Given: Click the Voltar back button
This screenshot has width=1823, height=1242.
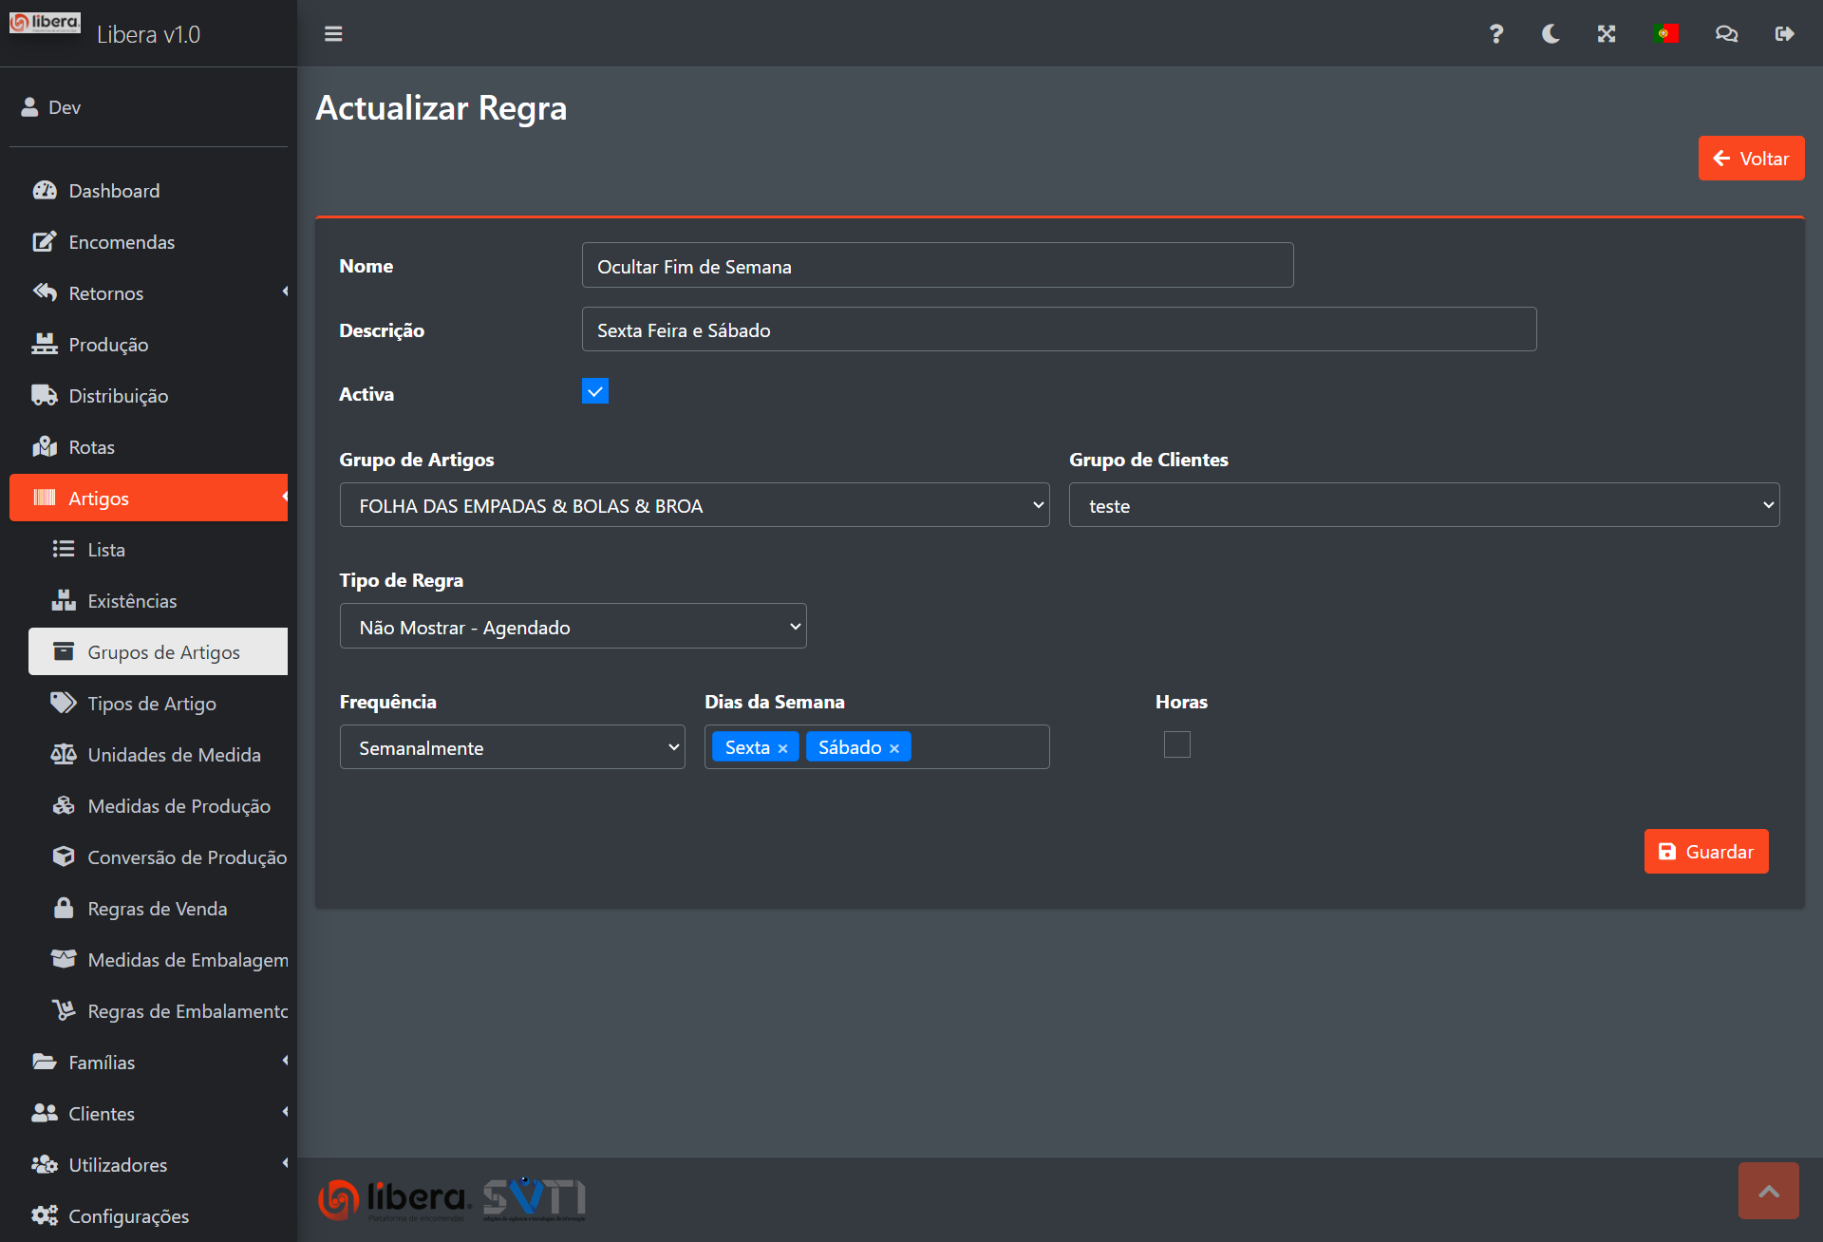Looking at the screenshot, I should [1751, 159].
